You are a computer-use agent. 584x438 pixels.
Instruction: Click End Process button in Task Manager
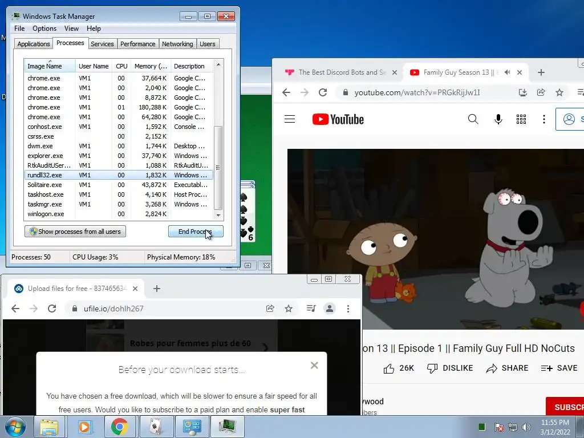[x=196, y=232]
